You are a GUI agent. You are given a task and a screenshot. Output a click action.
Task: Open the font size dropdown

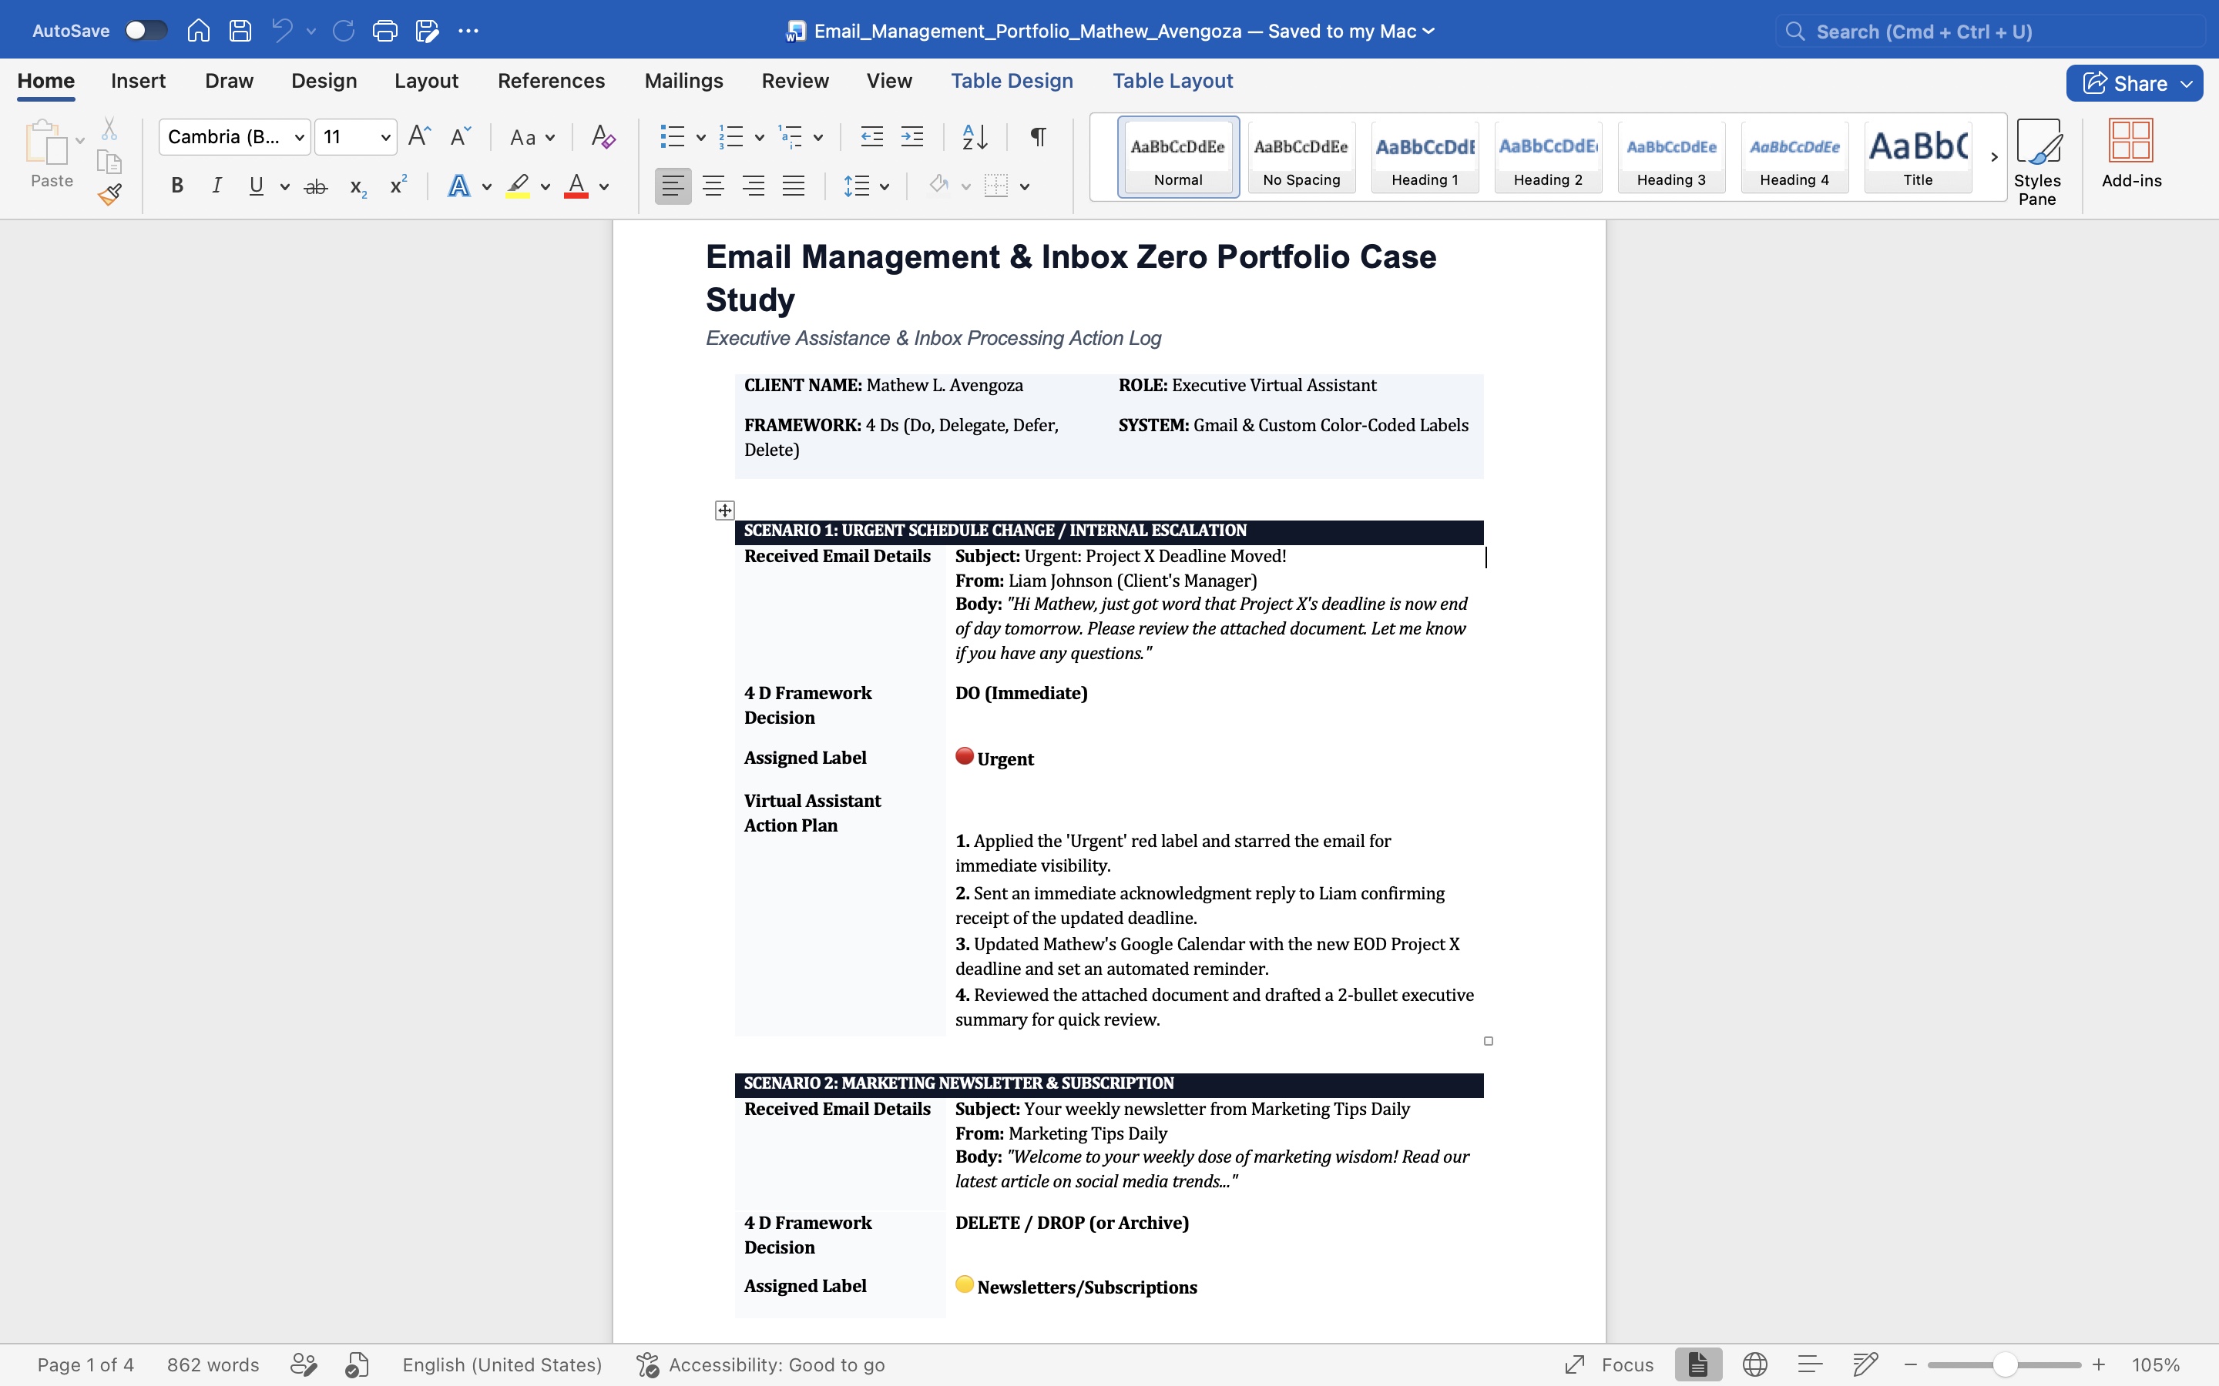tap(386, 138)
